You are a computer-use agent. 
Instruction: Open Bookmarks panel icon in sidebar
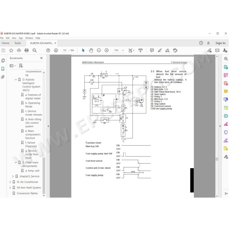tap(3, 69)
